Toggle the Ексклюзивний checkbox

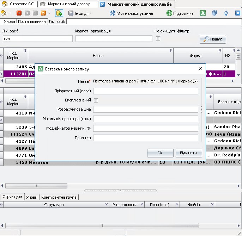(x=96, y=100)
